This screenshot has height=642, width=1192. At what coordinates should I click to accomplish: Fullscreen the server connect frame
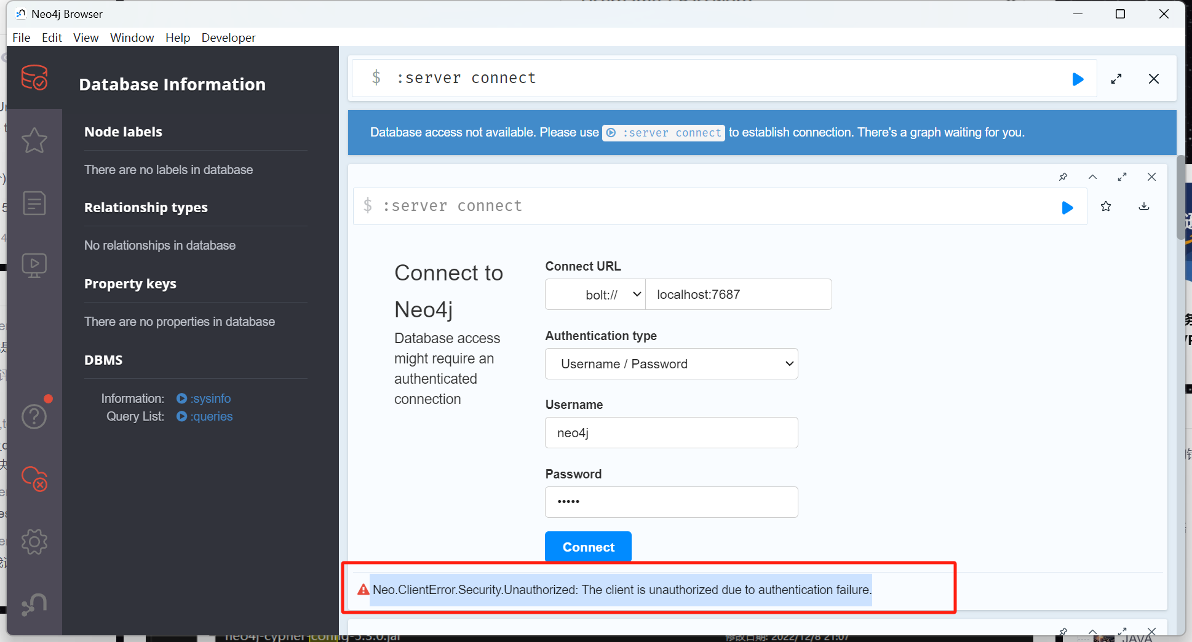tap(1122, 177)
